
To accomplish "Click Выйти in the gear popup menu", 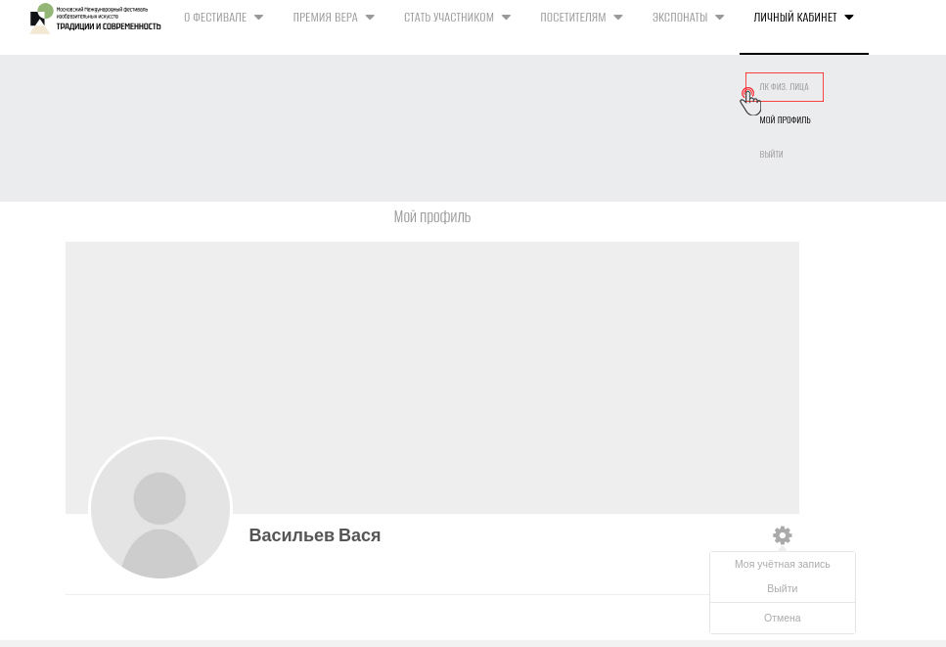I will [782, 588].
